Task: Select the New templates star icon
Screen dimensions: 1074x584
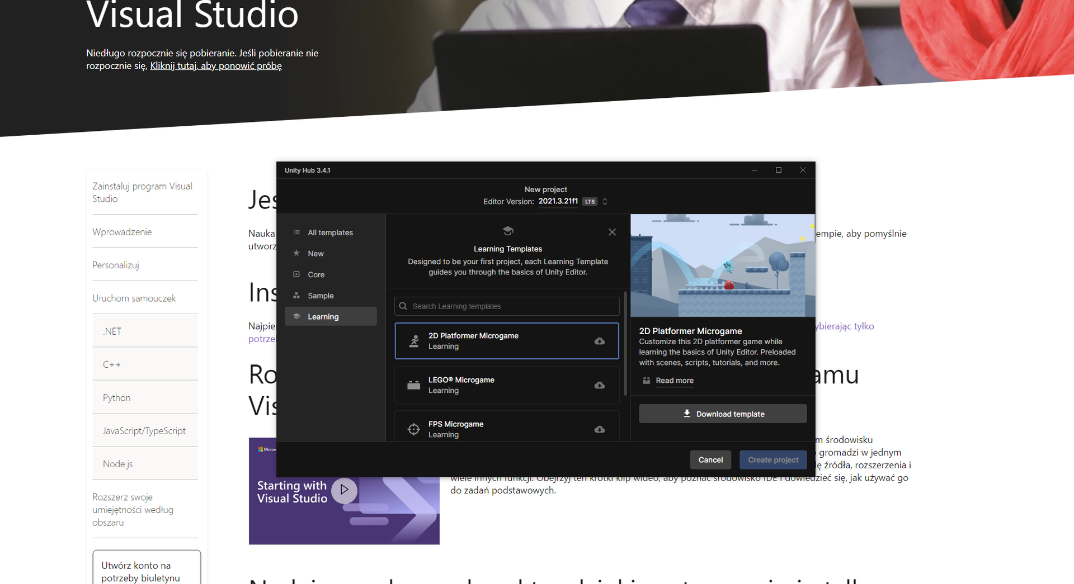Action: click(297, 253)
